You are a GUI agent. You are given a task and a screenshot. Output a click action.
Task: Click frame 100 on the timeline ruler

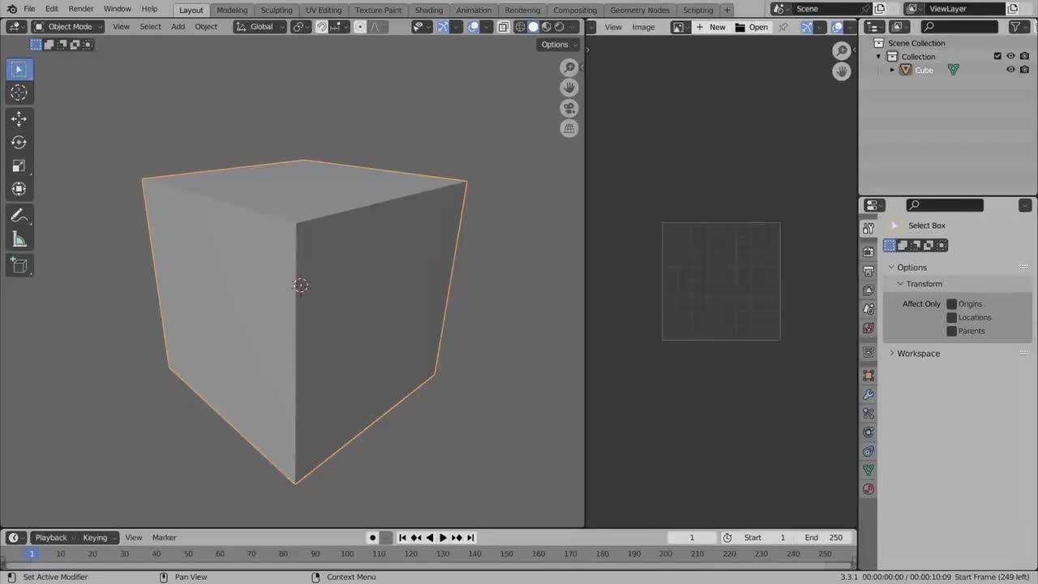pos(347,554)
